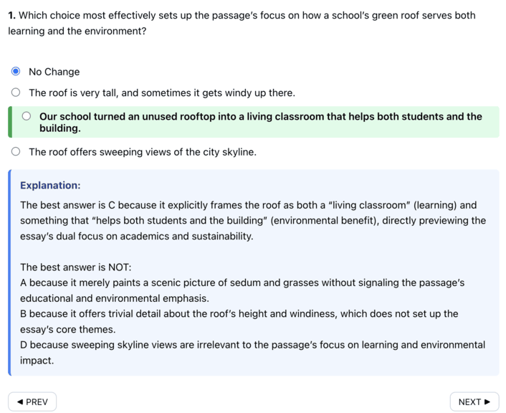The image size is (506, 413).
Task: Click the left arrow icon in PREV
Action: [x=19, y=402]
